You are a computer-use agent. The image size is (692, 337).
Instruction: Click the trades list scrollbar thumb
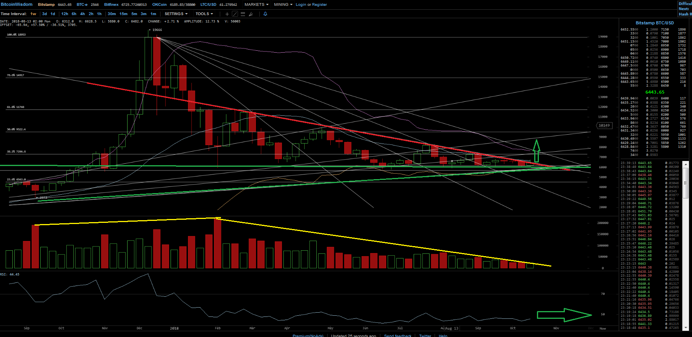(x=685, y=183)
